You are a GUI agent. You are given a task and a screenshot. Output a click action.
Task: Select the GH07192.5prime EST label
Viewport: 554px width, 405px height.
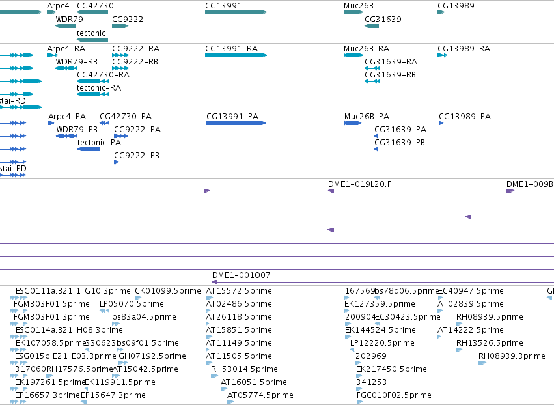(x=152, y=356)
